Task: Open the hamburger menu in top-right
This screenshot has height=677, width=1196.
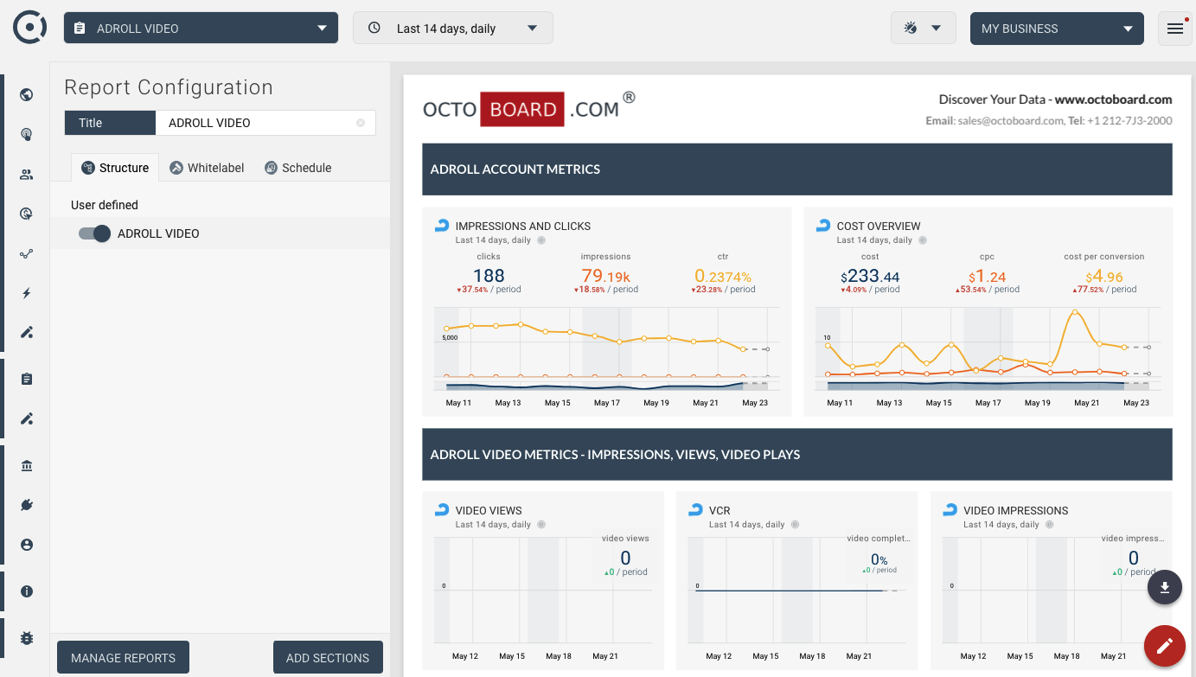Action: point(1175,29)
